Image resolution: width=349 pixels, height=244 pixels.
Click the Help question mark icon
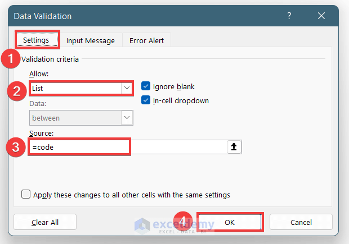[289, 16]
